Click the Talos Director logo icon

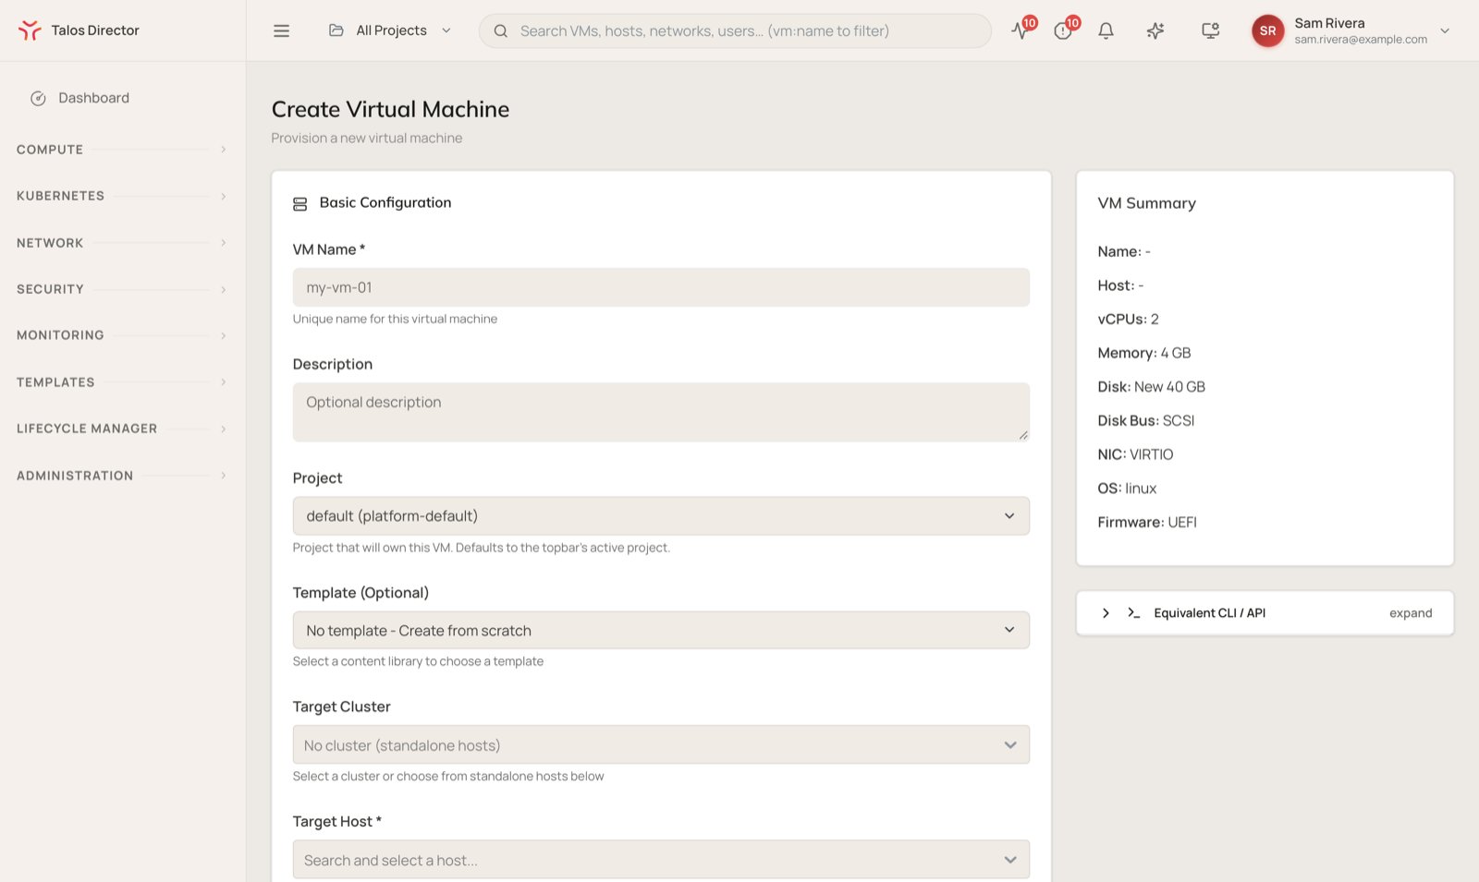[x=30, y=30]
